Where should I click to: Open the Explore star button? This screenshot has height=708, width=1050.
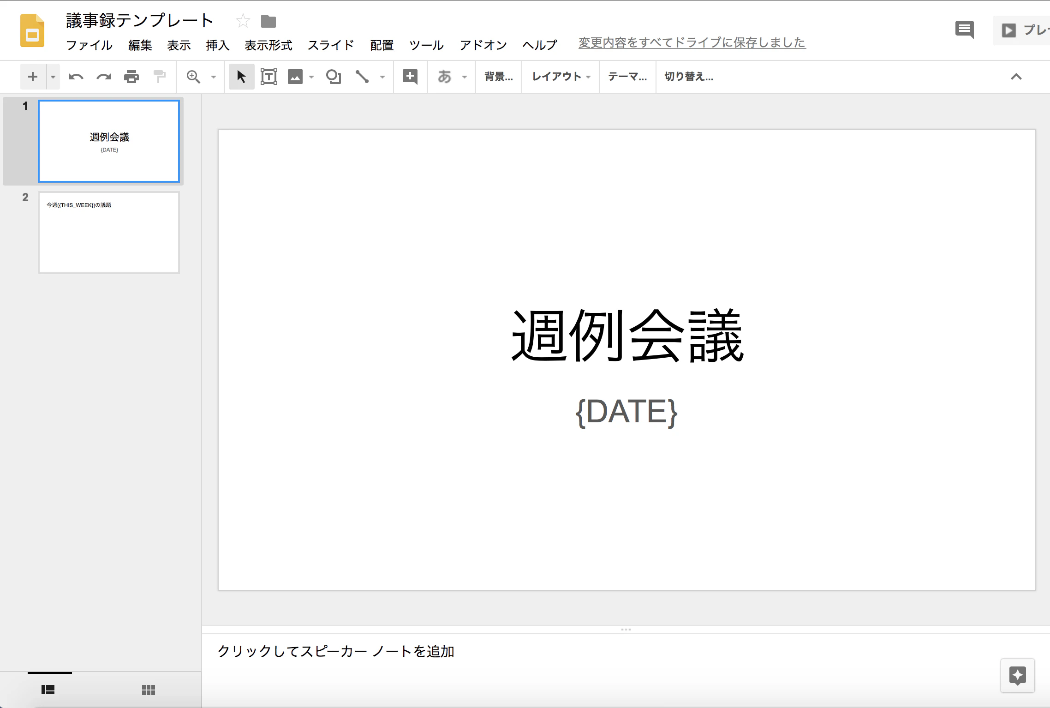click(1018, 676)
